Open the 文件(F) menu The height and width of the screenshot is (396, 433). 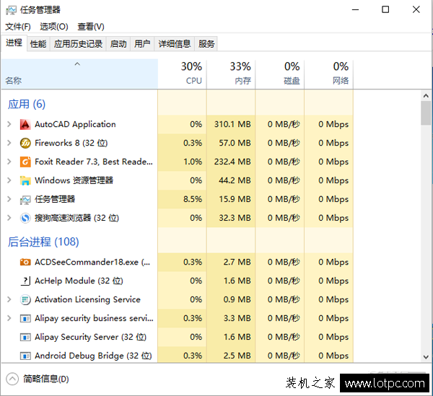click(18, 27)
